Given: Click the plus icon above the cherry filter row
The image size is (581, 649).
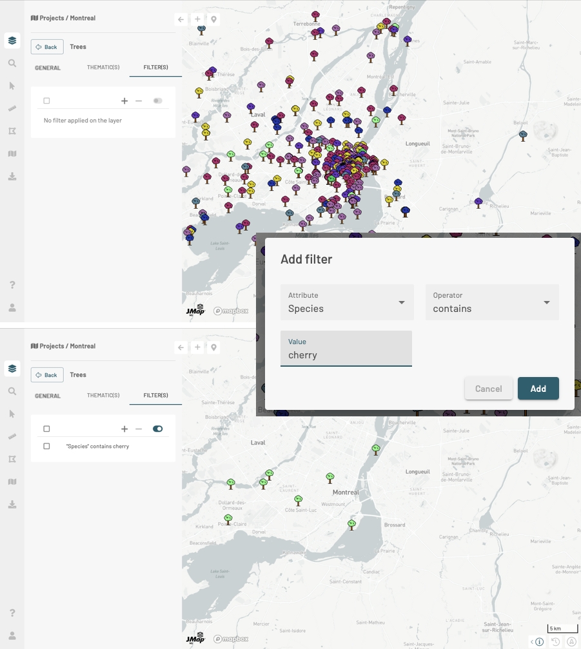Looking at the screenshot, I should coord(124,429).
